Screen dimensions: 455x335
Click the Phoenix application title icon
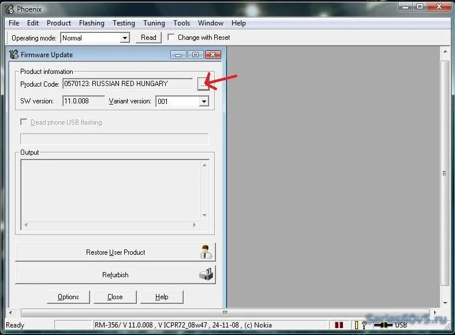tap(9, 9)
